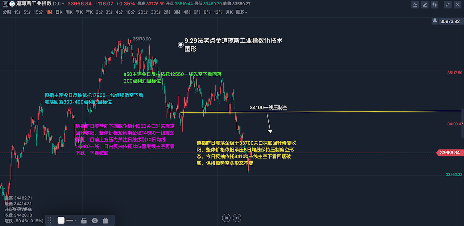Switch to 4分 timeframe
Screen dimensions: 464x226
point(119,12)
